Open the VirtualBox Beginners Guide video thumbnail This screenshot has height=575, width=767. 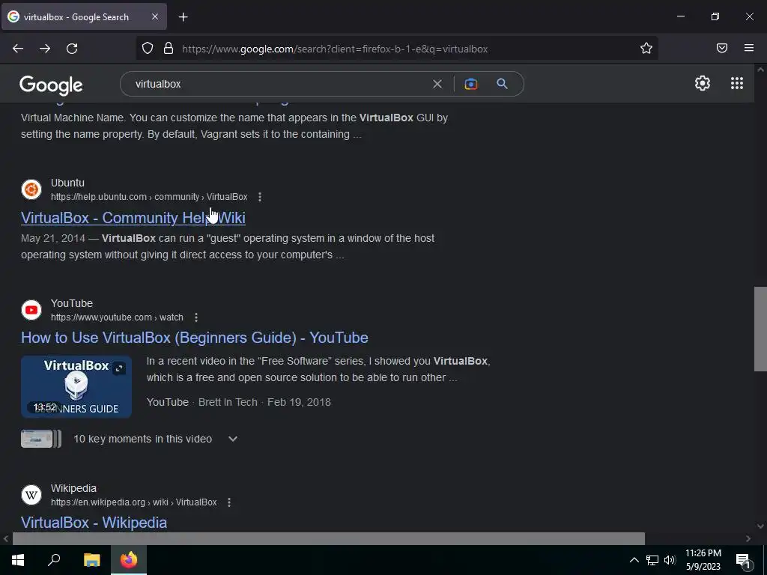coord(76,387)
